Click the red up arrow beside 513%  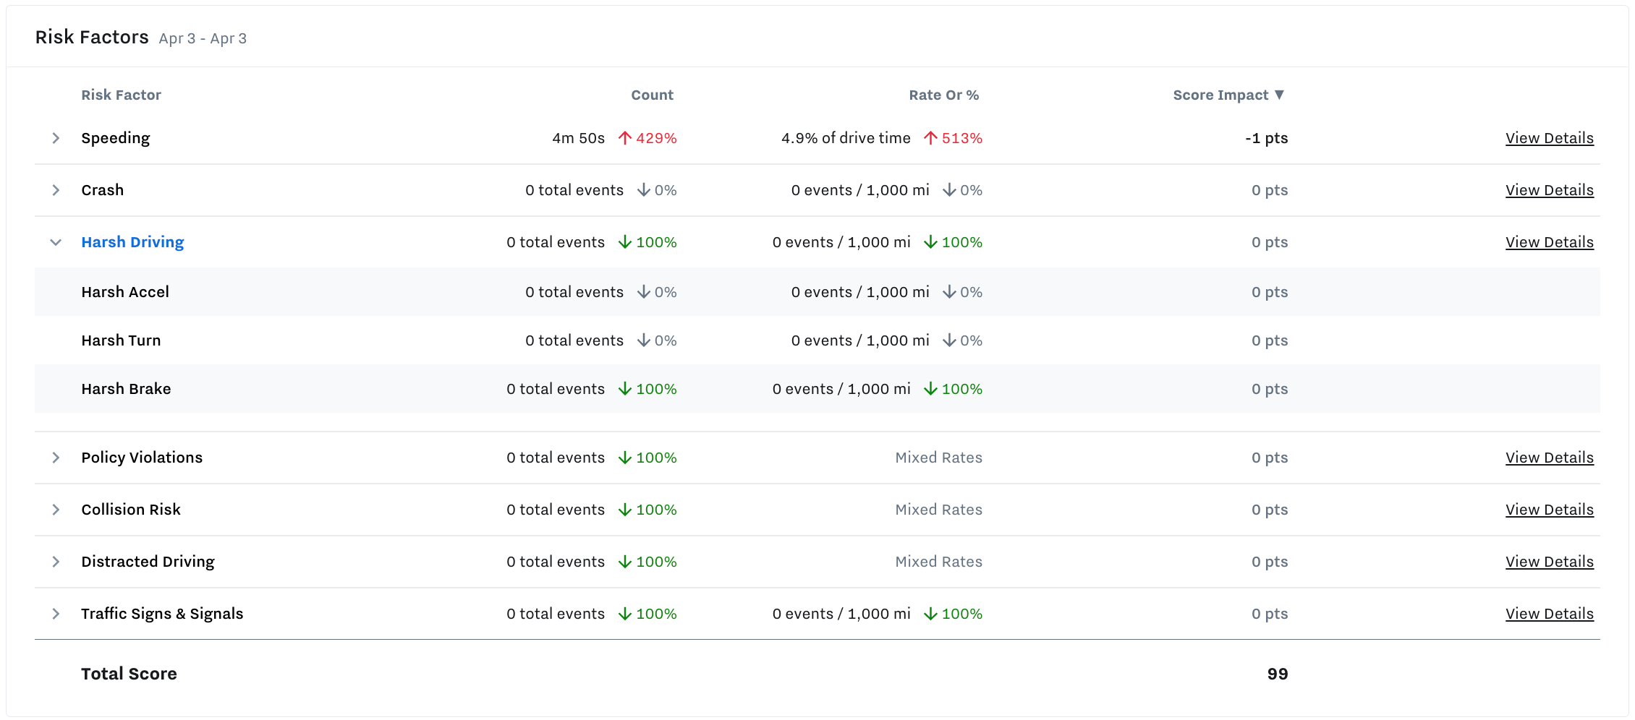930,138
